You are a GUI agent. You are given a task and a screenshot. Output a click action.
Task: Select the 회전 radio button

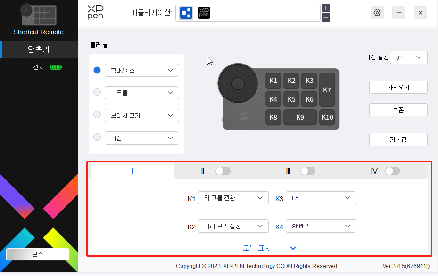click(97, 138)
